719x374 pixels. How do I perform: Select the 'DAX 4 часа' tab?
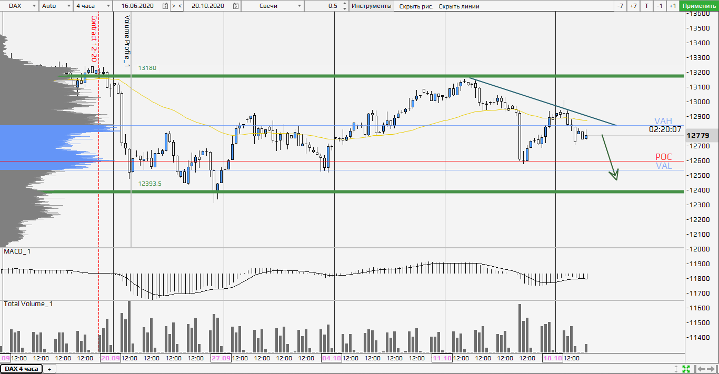[x=22, y=369]
